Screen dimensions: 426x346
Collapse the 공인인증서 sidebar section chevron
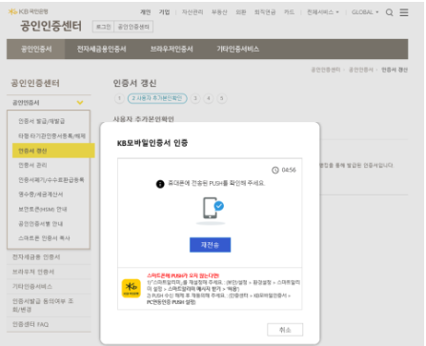[x=80, y=102]
